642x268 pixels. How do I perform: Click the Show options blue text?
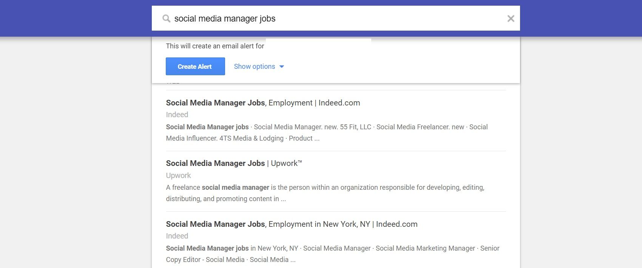coord(254,66)
